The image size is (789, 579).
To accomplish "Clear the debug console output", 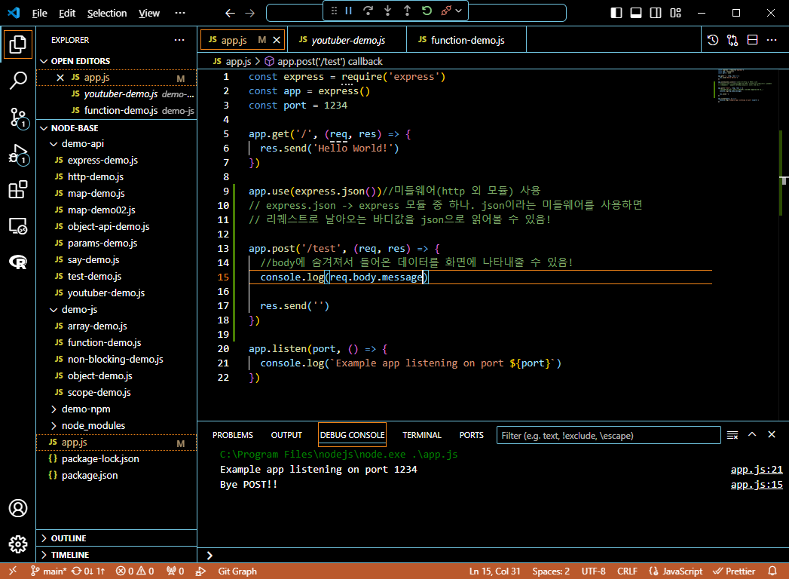I will coord(732,435).
